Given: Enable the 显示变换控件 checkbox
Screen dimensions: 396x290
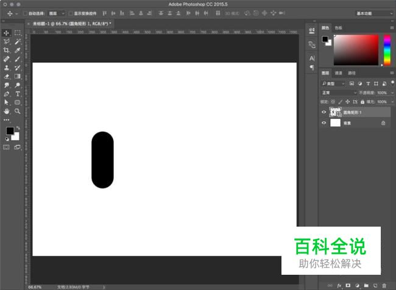Looking at the screenshot, I should click(x=70, y=13).
